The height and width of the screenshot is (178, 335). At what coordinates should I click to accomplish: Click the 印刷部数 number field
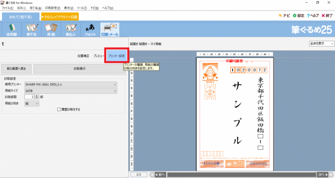[x=29, y=97]
